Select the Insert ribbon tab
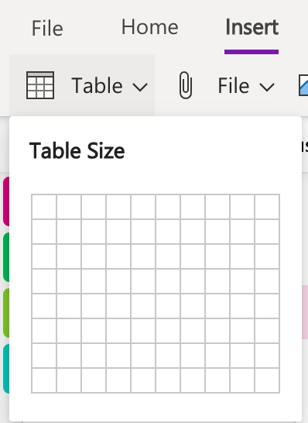 (x=252, y=27)
